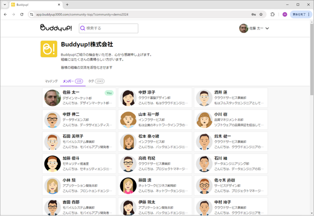Open a new browser tab
The image size is (314, 216).
coord(67,5)
